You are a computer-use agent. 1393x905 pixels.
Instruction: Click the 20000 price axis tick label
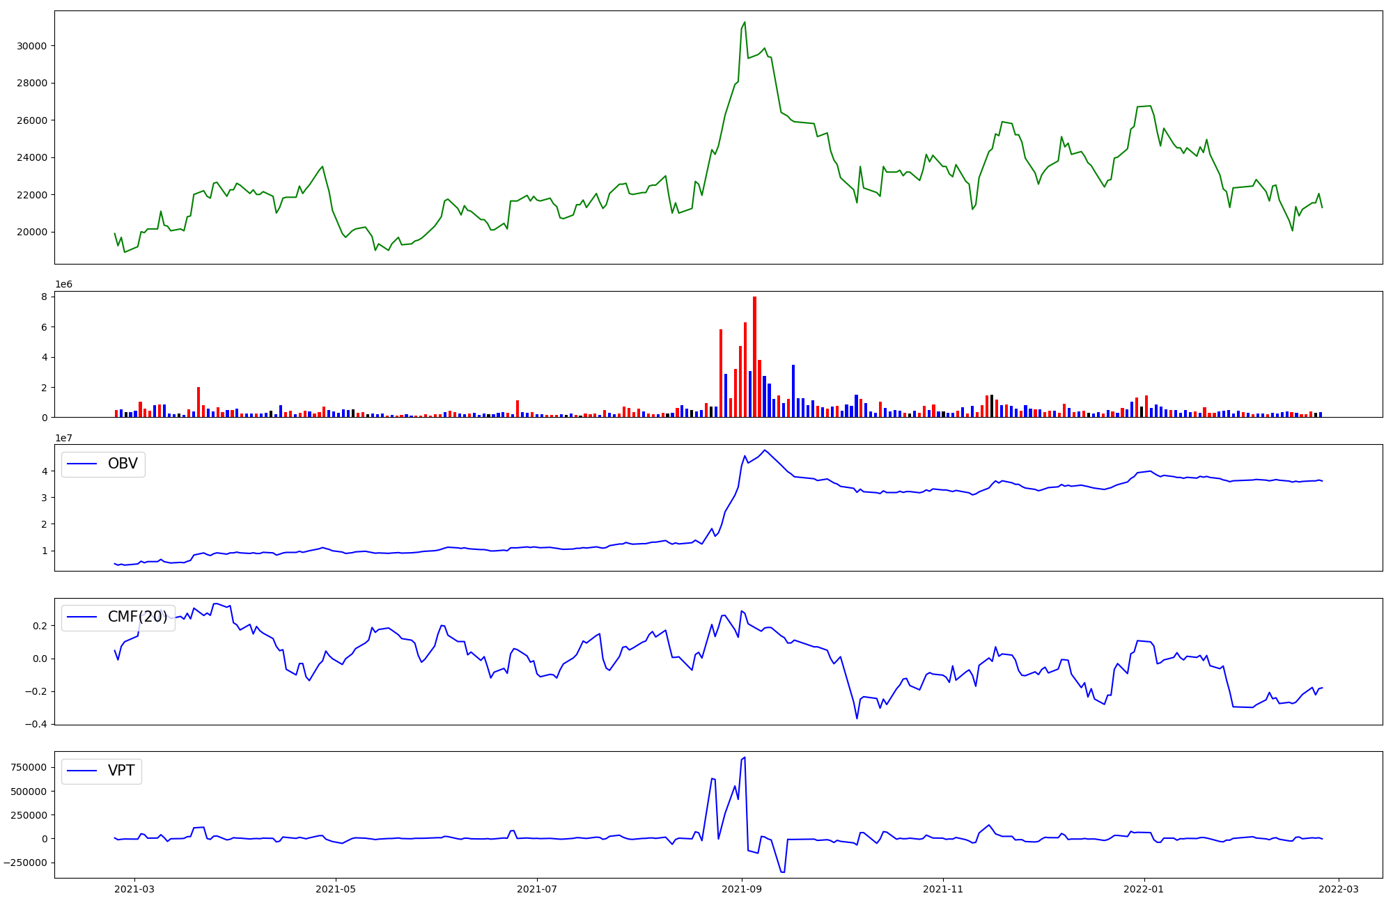click(32, 232)
